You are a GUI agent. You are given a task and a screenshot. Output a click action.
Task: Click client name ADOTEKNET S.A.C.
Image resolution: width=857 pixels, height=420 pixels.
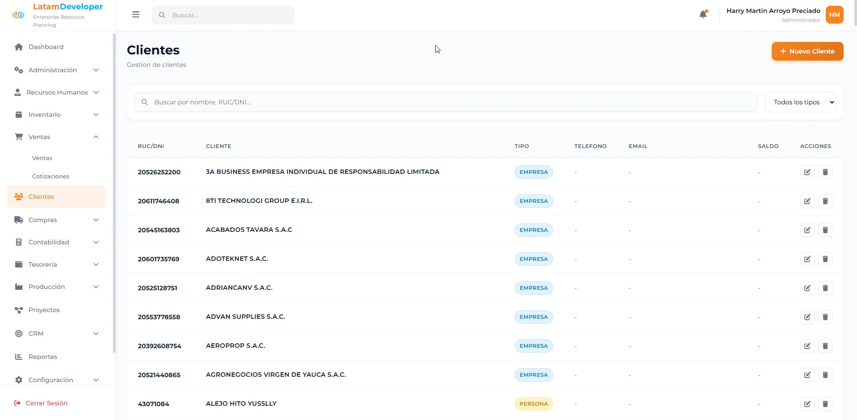[x=237, y=259]
